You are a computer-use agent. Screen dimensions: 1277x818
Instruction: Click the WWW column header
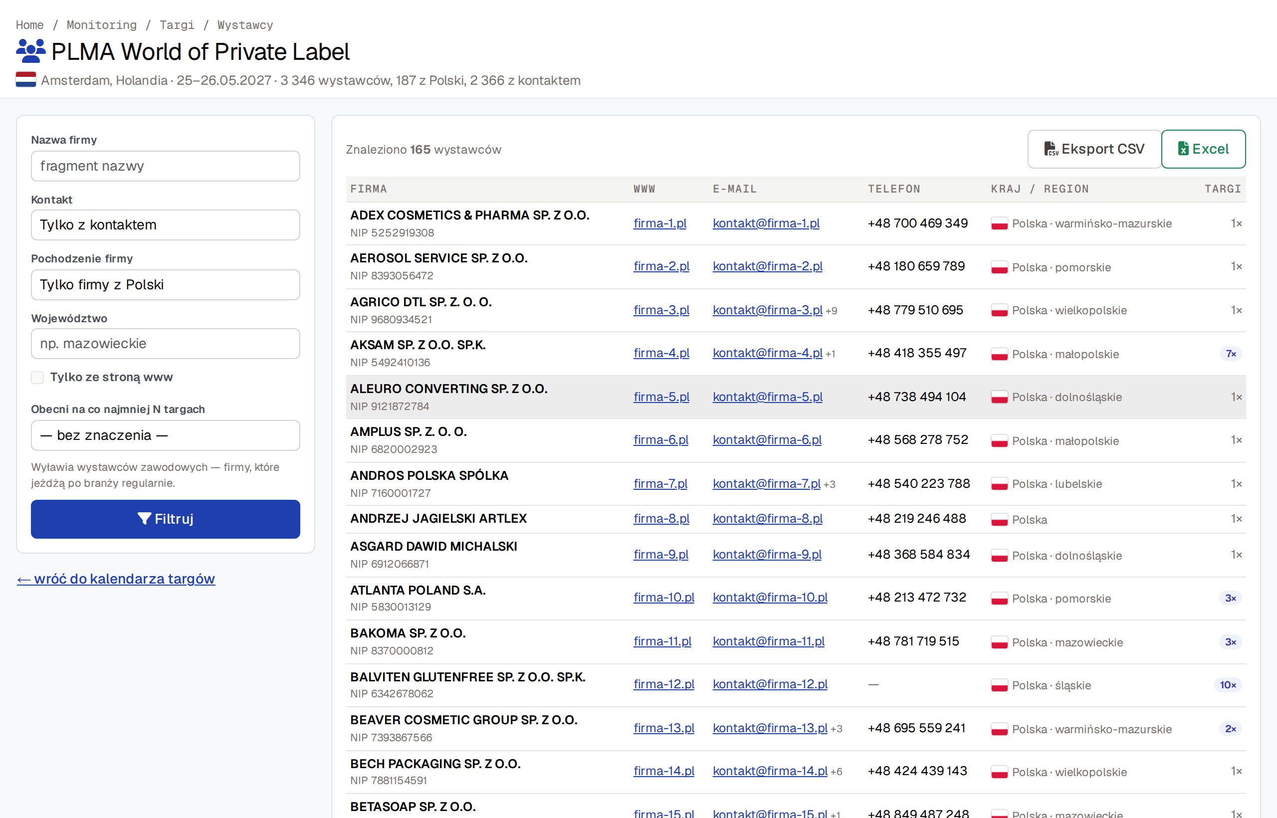point(644,189)
